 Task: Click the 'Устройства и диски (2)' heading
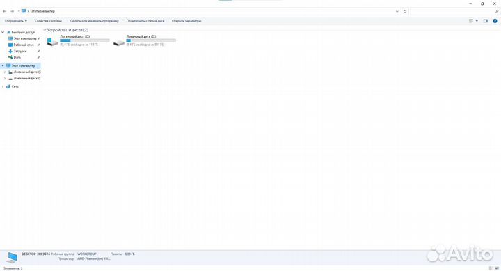point(67,30)
